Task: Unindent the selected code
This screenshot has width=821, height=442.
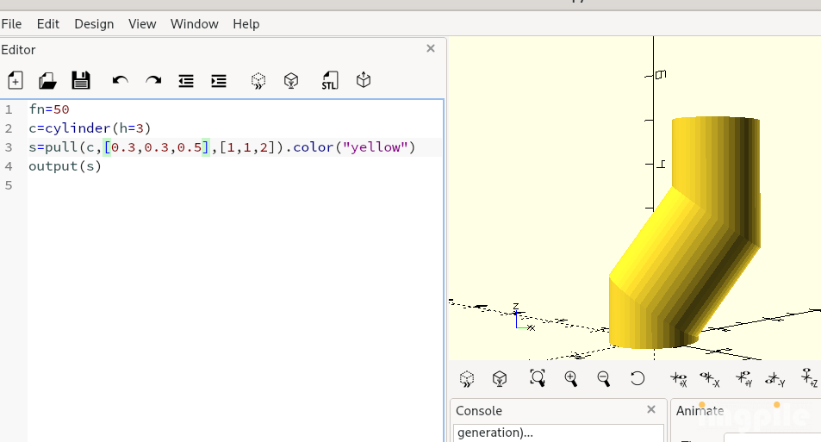Action: coord(186,81)
